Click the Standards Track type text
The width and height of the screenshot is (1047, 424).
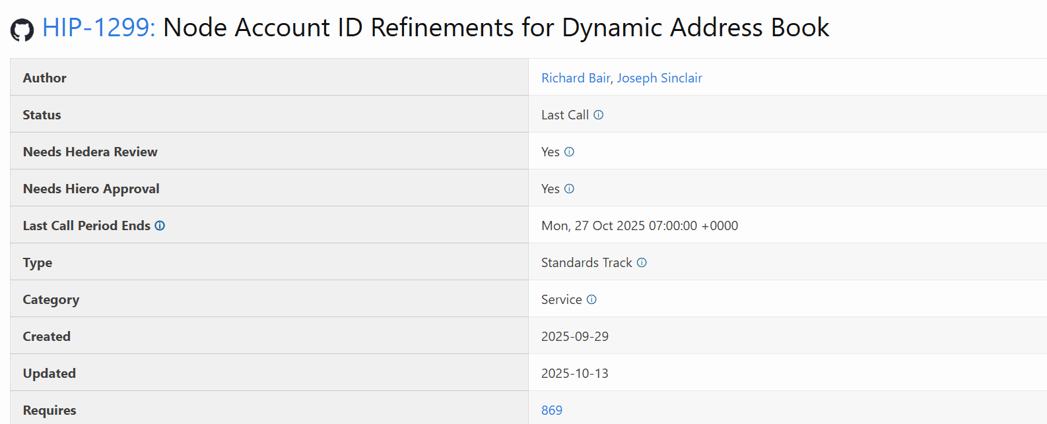coord(586,262)
